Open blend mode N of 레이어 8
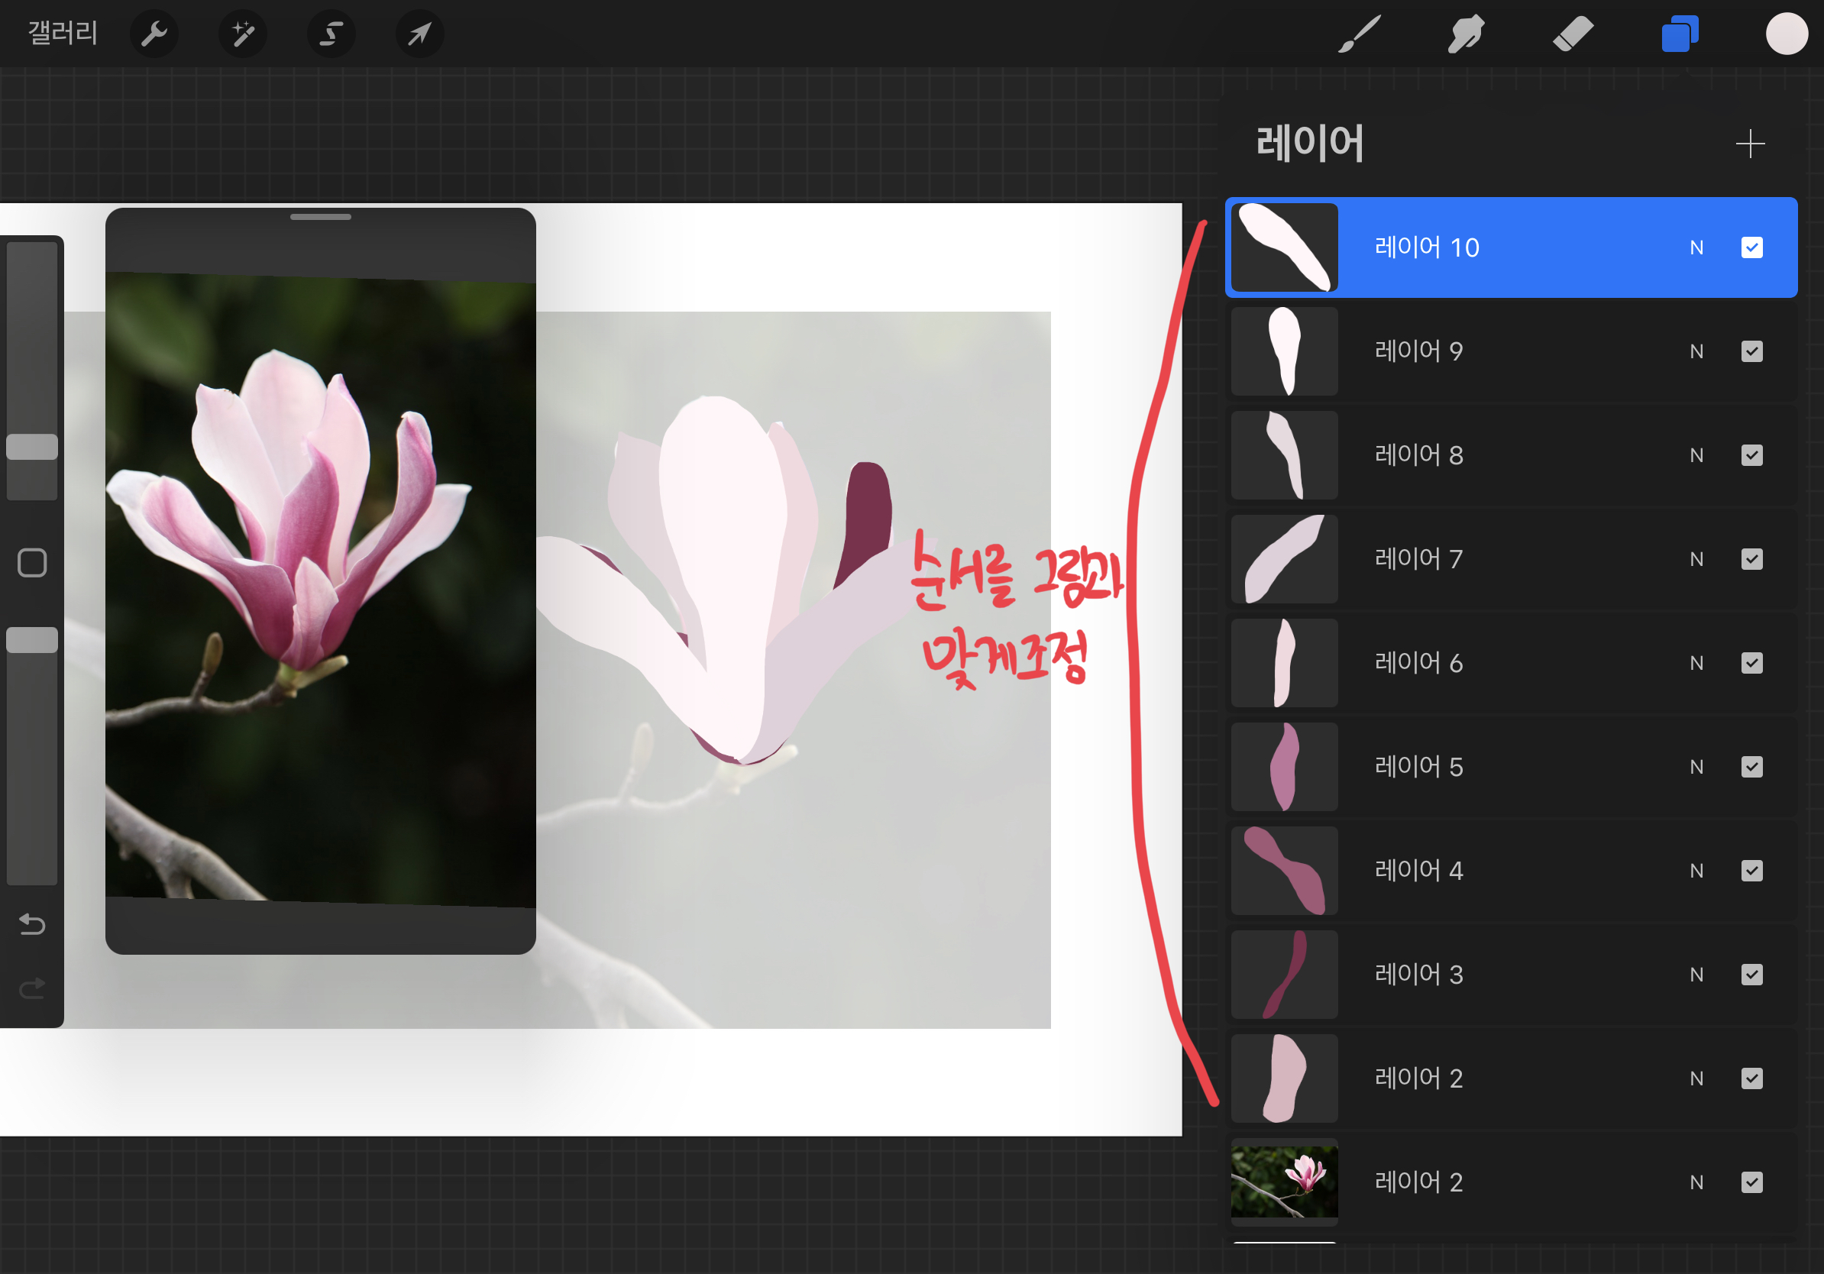This screenshot has height=1274, width=1824. (x=1696, y=455)
